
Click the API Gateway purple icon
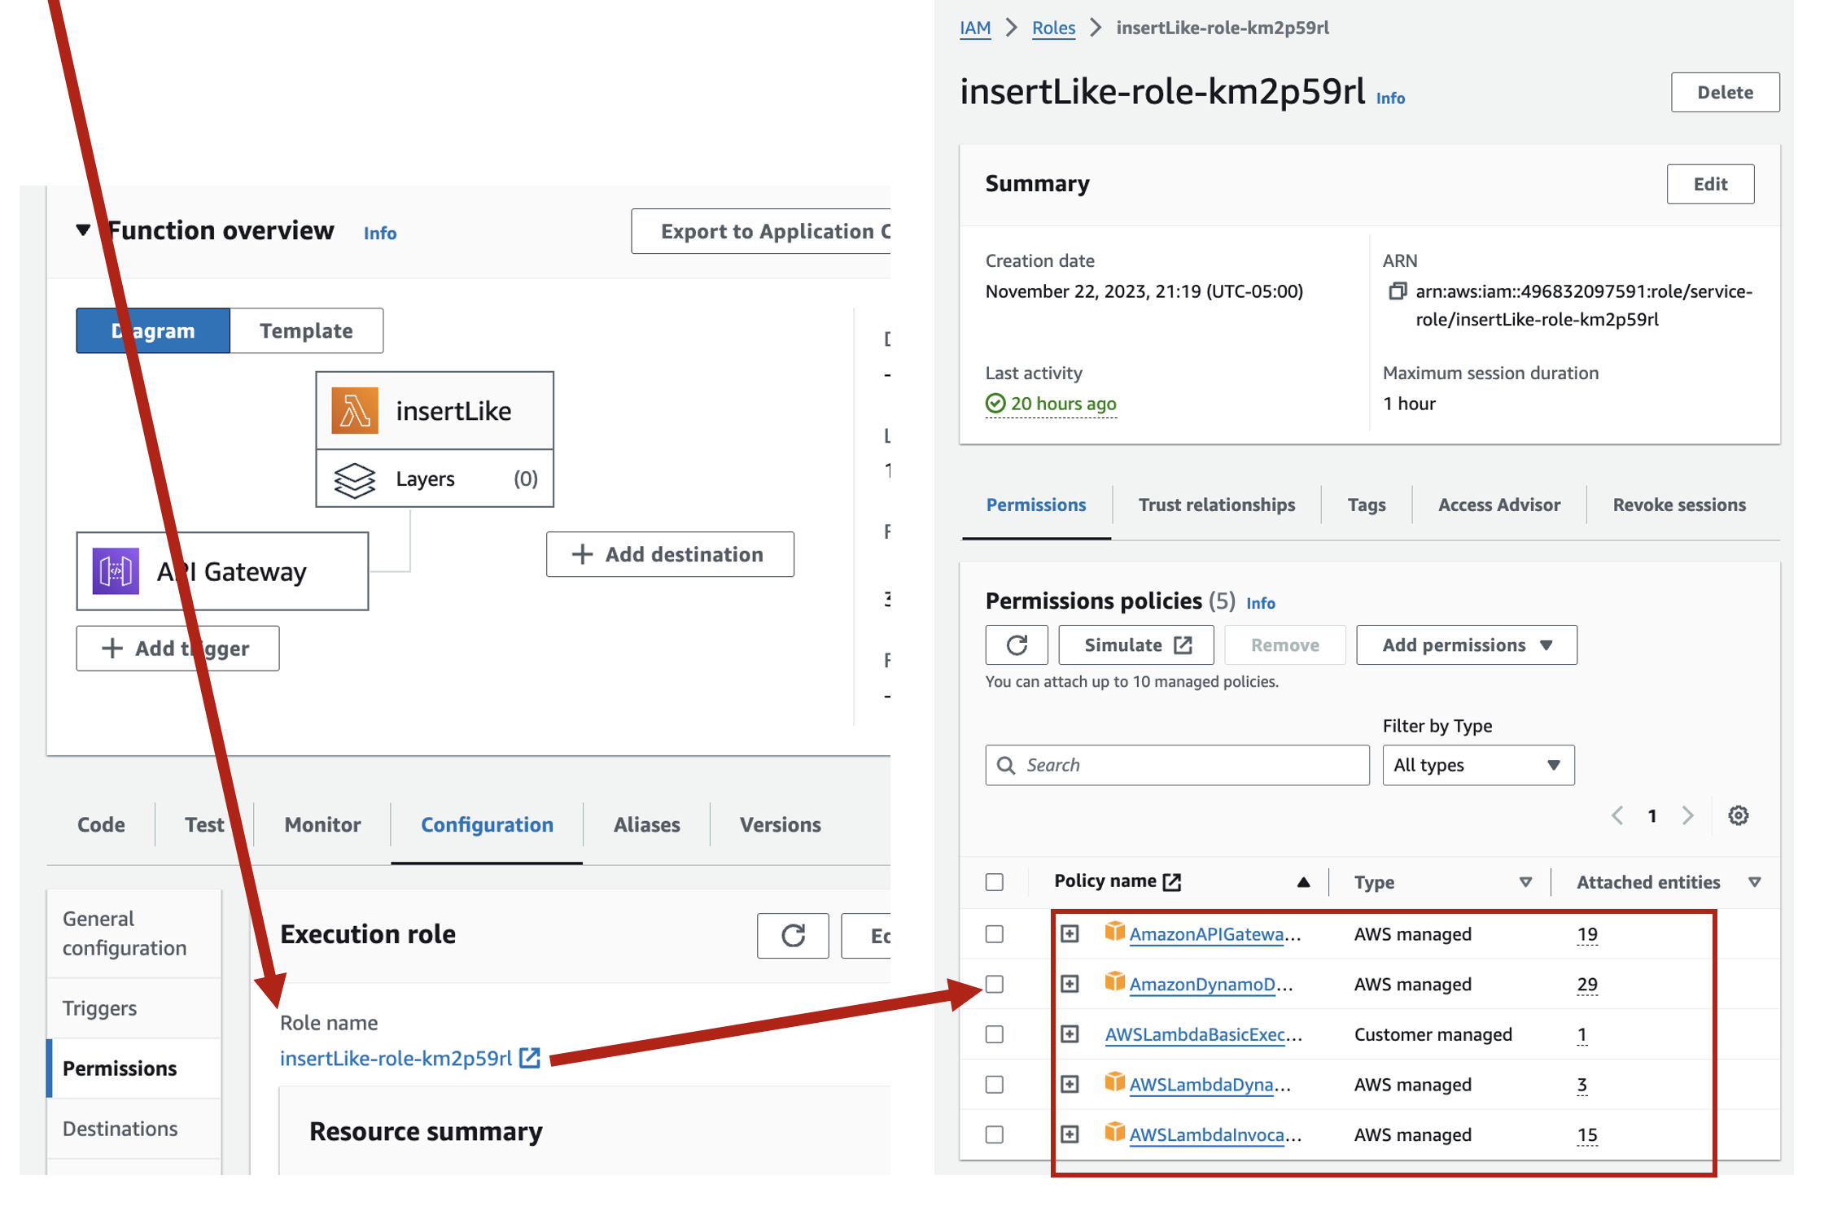pos(116,571)
